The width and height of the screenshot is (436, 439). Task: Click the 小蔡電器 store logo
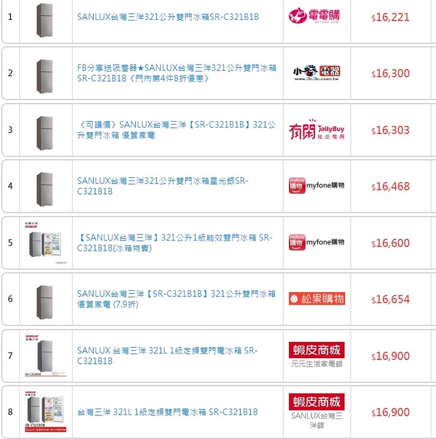click(x=316, y=73)
